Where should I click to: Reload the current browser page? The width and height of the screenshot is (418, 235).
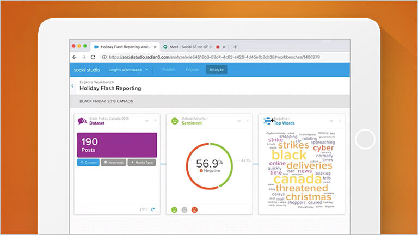click(93, 57)
